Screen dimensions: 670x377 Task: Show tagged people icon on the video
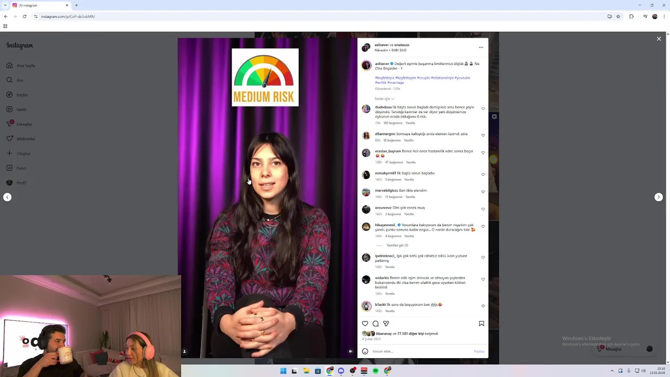[184, 351]
